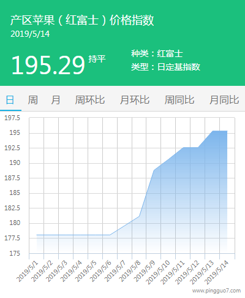Image resolution: width=245 pixels, height=298 pixels.
Task: Click the 175 y-axis label
Action: (x=15, y=253)
